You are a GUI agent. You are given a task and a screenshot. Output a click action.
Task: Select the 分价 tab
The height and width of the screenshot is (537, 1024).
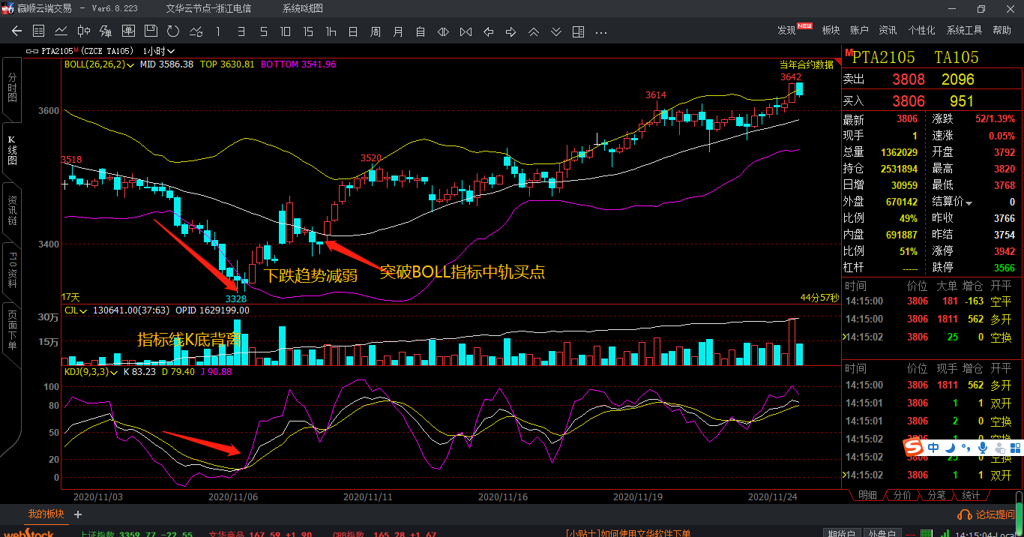[903, 495]
